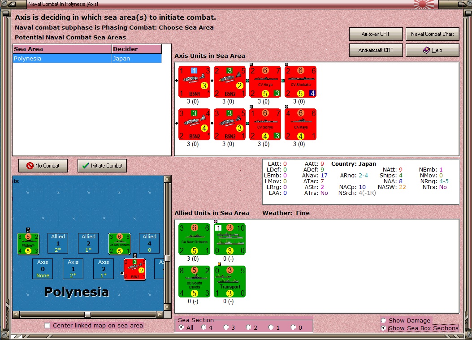Open the Help button
The image size is (472, 340).
coord(432,50)
